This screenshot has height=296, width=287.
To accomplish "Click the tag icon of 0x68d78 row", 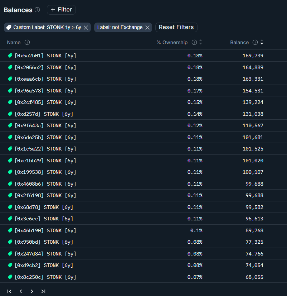I will pyautogui.click(x=10, y=207).
